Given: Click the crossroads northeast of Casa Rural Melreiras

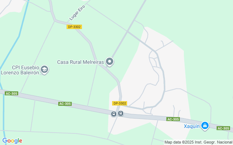Looking at the screenshot, I should point(127,32).
